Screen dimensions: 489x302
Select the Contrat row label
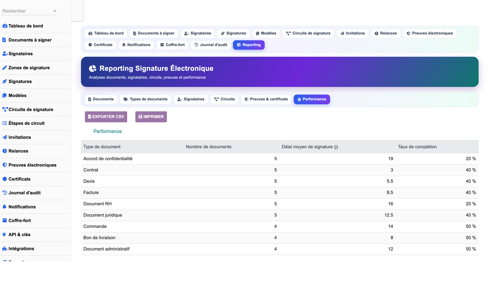[x=91, y=170]
